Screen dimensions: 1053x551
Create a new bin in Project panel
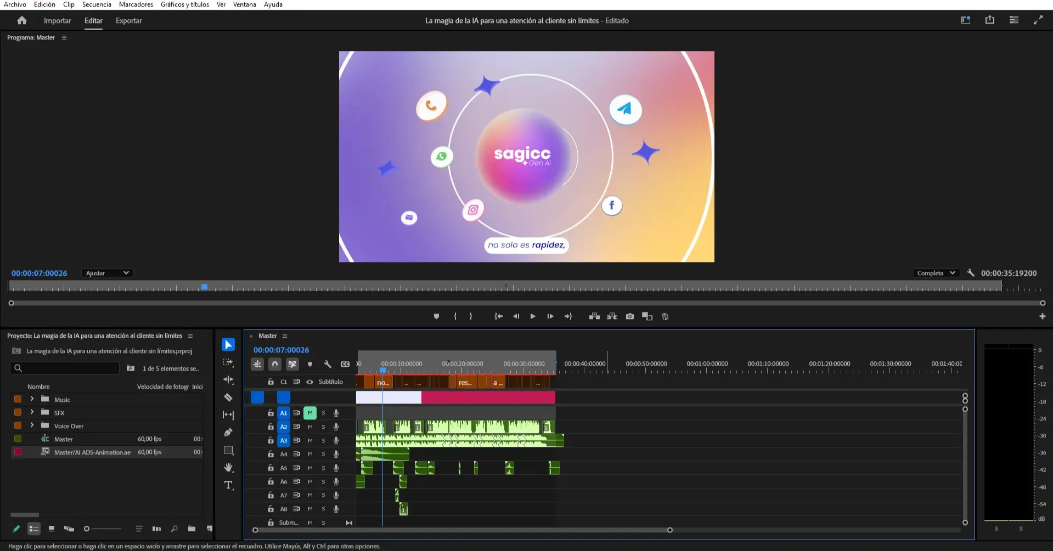(x=192, y=529)
